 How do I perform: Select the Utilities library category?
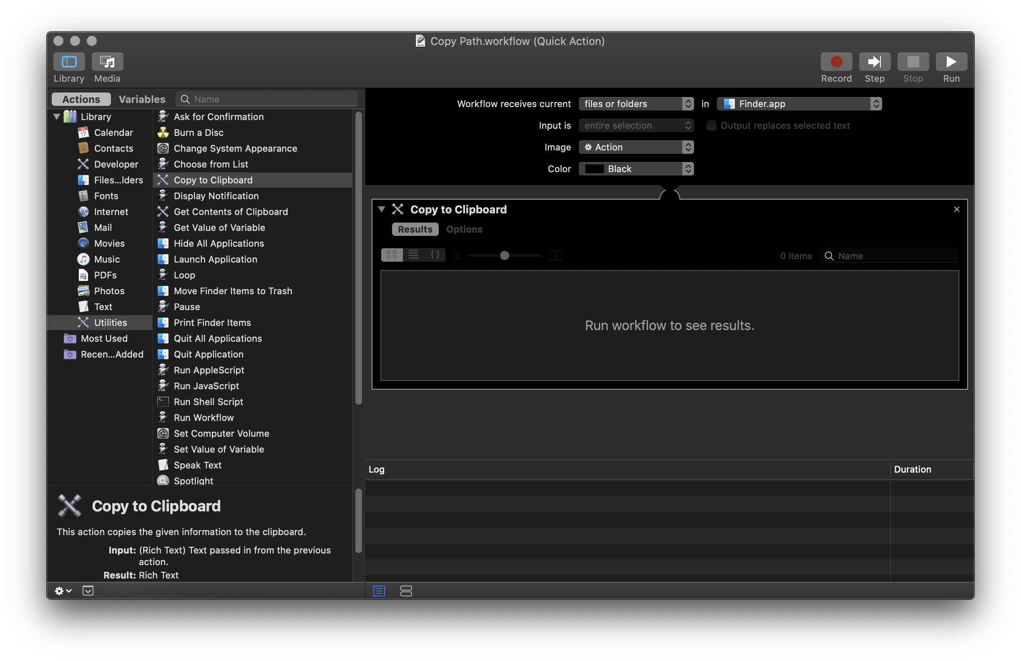point(100,323)
